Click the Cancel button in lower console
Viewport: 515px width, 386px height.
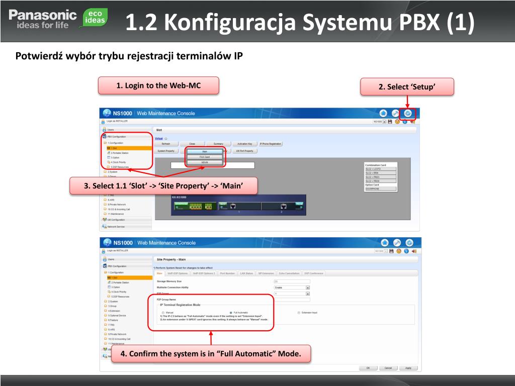[388, 368]
